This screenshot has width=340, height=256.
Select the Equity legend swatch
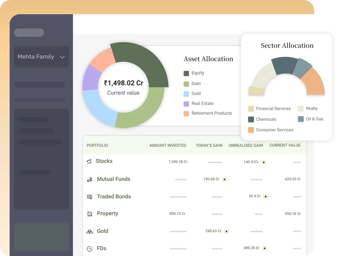click(186, 73)
